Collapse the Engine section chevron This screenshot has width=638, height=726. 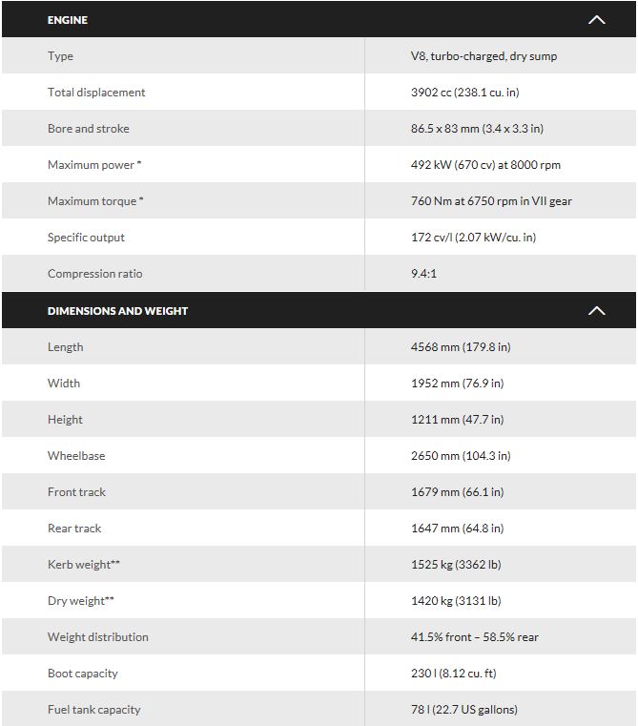[x=597, y=20]
